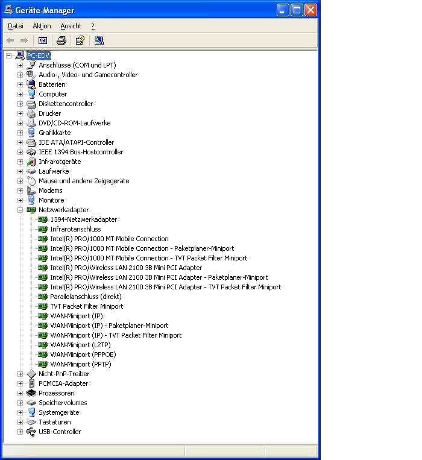Click the Back arrow toolbar icon
Image resolution: width=422 pixels, height=460 pixels.
[x=10, y=40]
